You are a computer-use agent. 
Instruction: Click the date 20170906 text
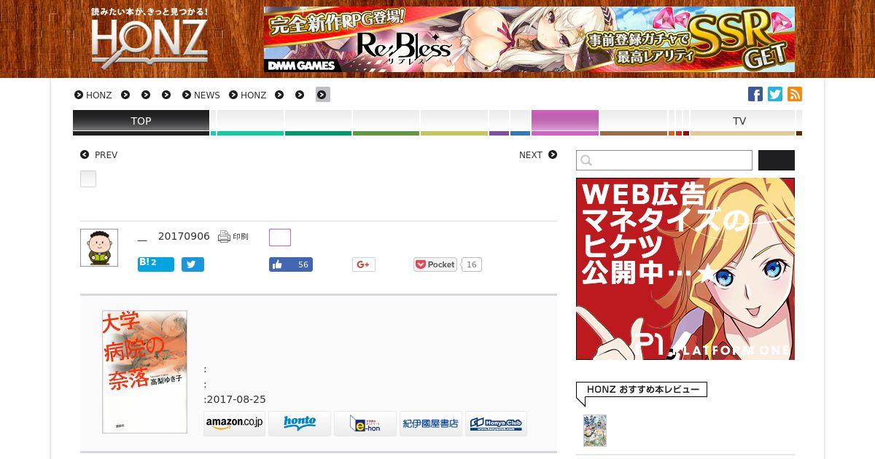[184, 237]
